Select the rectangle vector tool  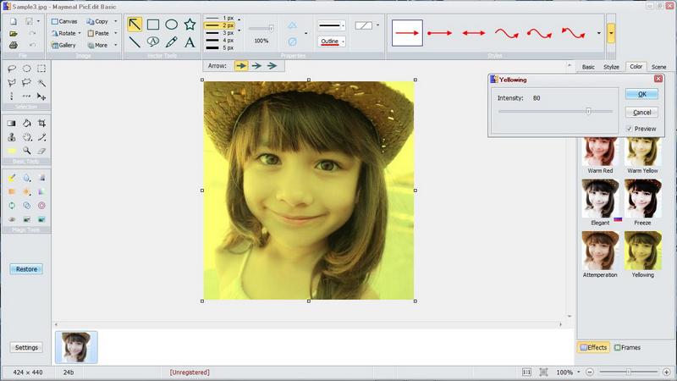tap(153, 25)
